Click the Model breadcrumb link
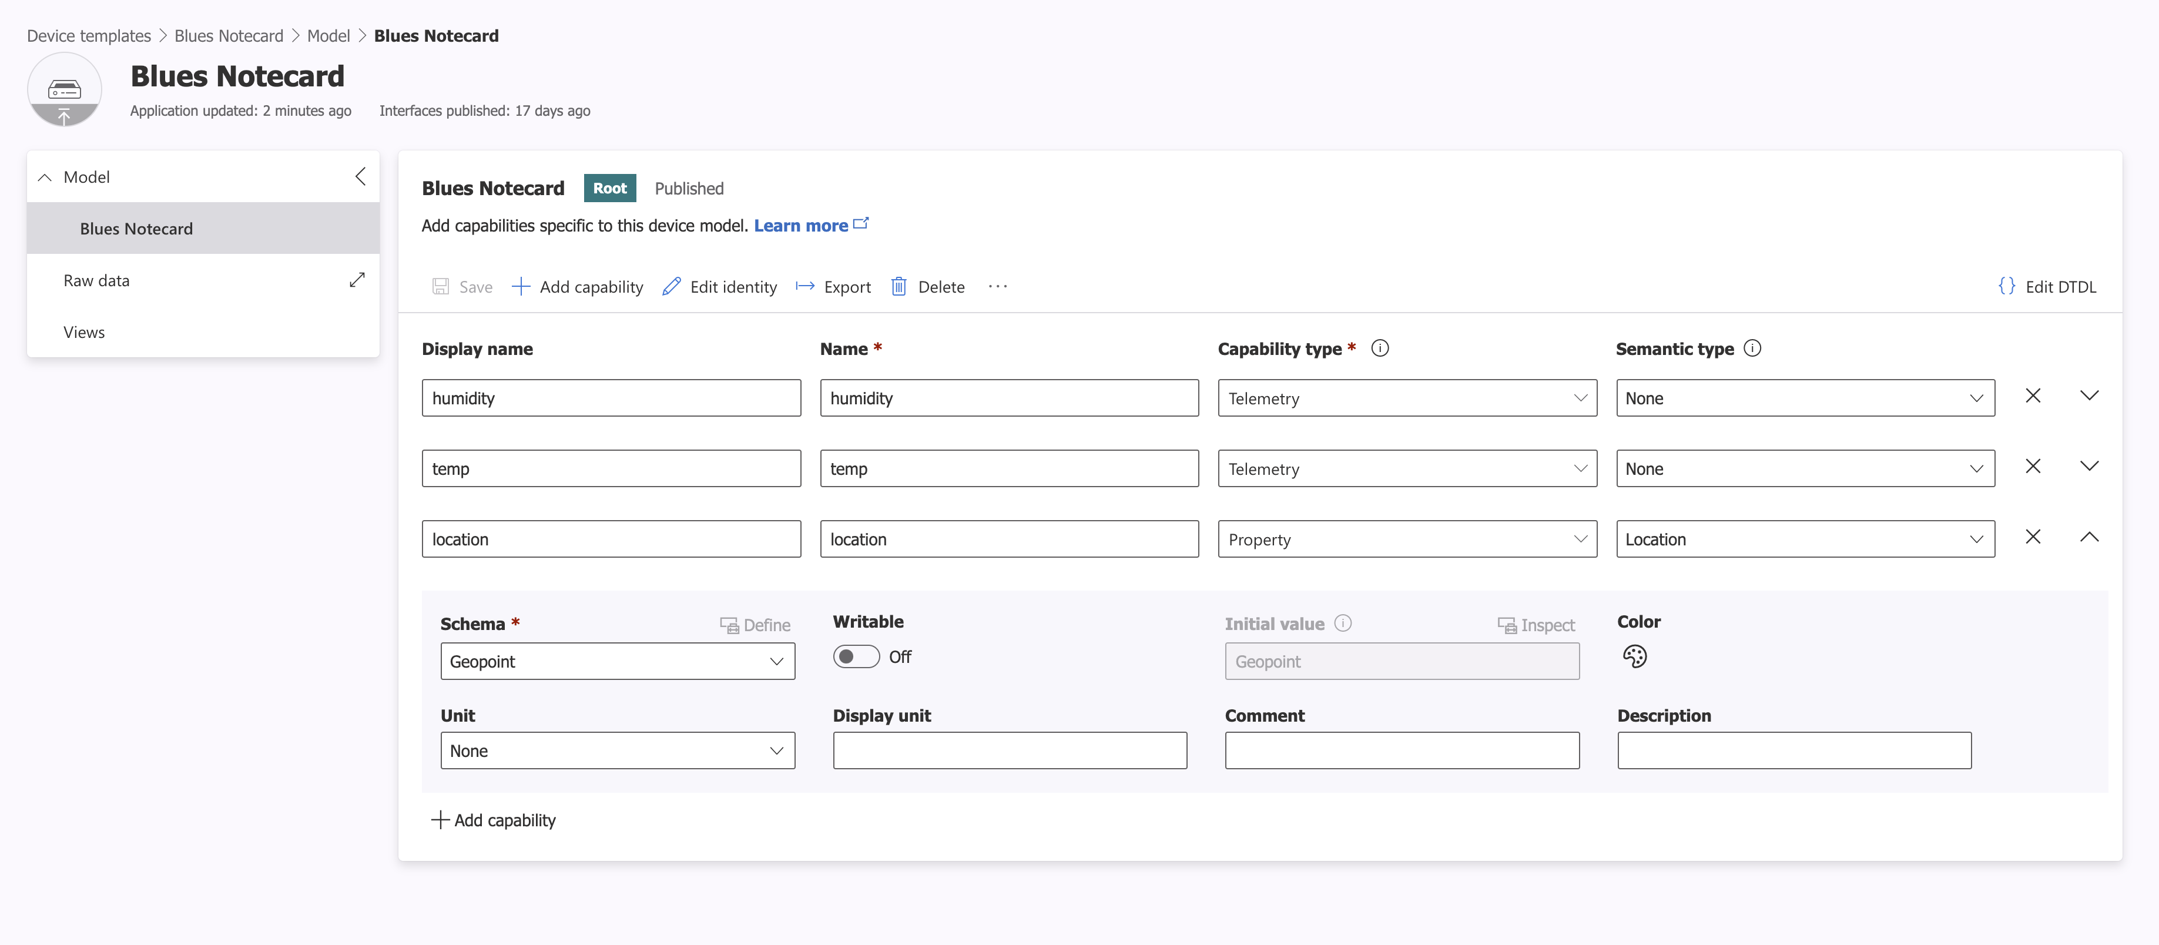The width and height of the screenshot is (2159, 945). tap(328, 36)
